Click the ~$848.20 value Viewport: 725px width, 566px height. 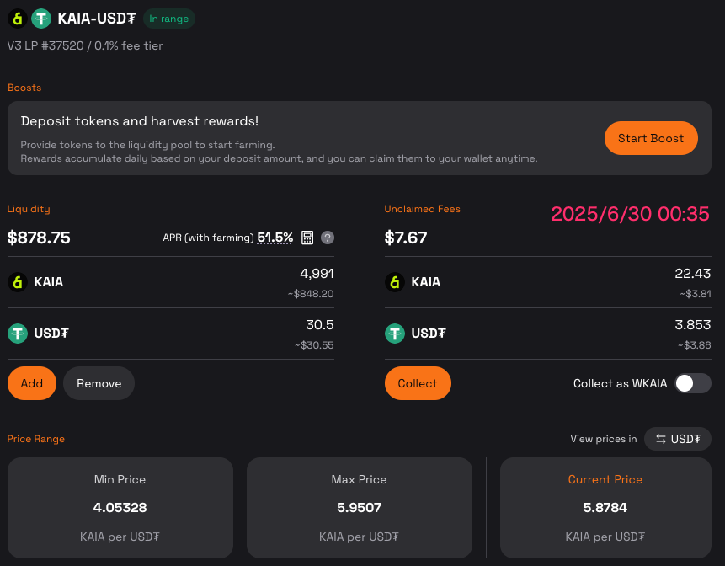click(311, 294)
